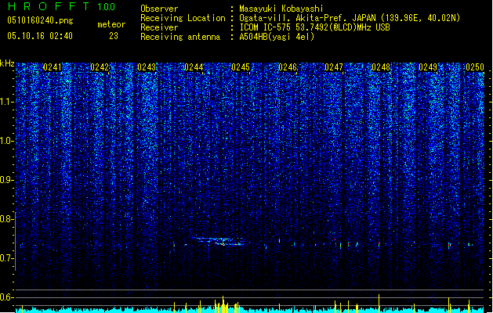Click the 0.6 frequency axis label
Viewport: 493px width, 313px height.
(6, 297)
